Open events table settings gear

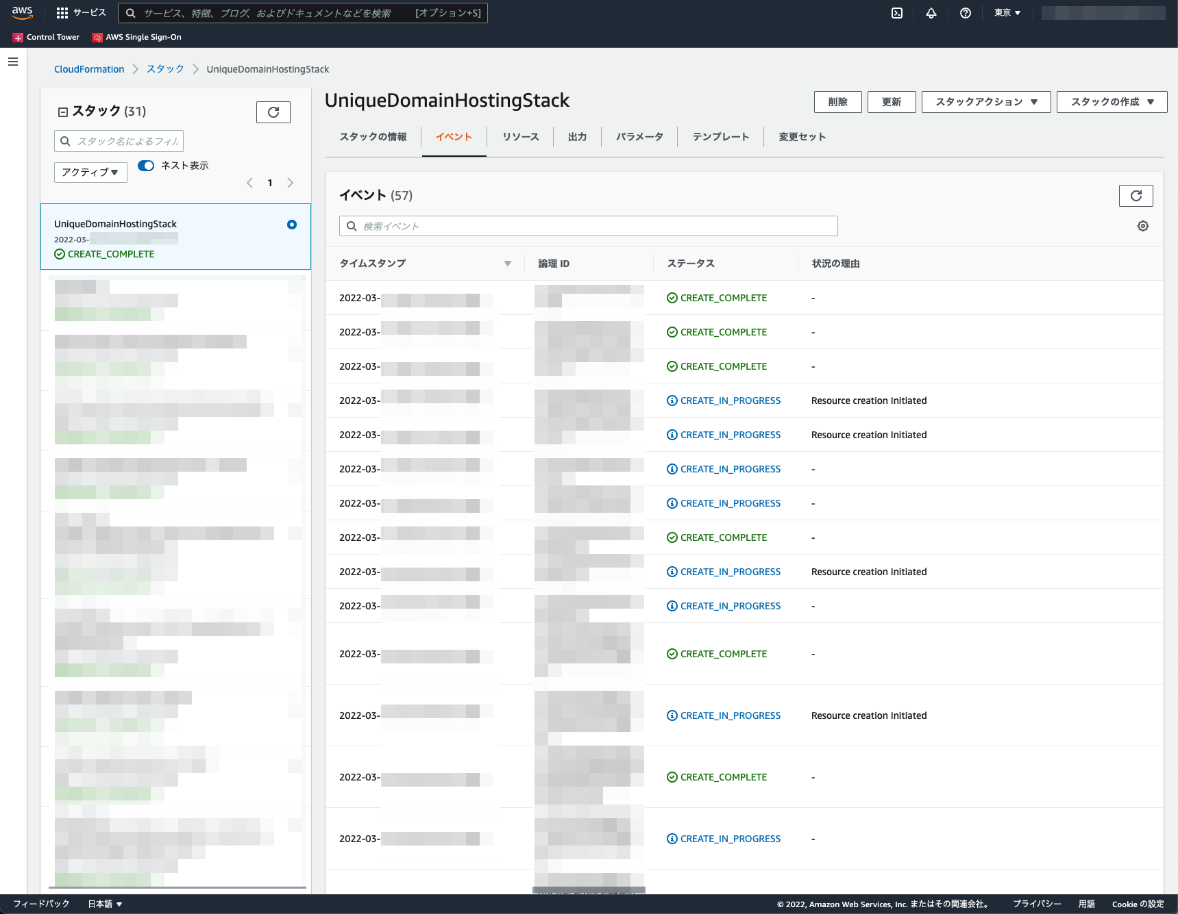[x=1143, y=226]
